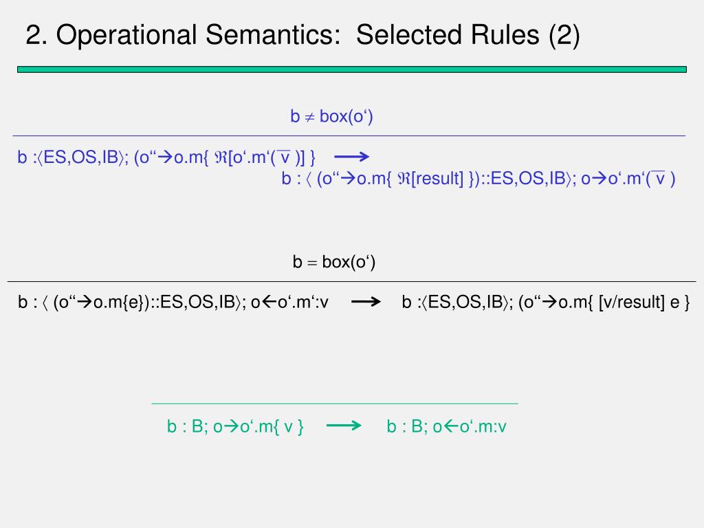Screen dimensions: 704x528
Task: Click the black horizontal inference line
Action: pos(351,281)
